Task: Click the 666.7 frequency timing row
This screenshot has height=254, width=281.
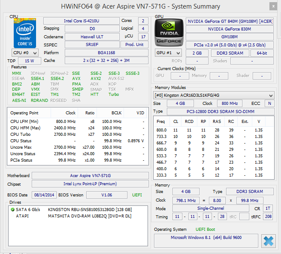Action: pyautogui.click(x=214, y=143)
